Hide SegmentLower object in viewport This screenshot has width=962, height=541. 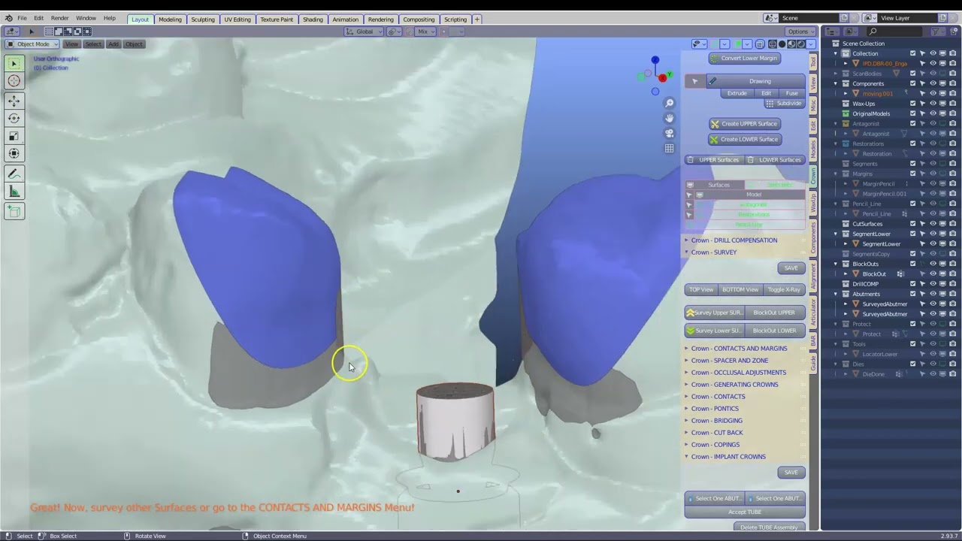click(x=933, y=243)
